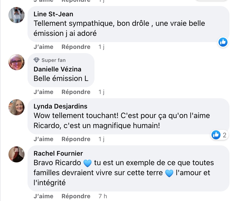Reply to Lynda Desjardins' comment
241x201 pixels.
76,139
